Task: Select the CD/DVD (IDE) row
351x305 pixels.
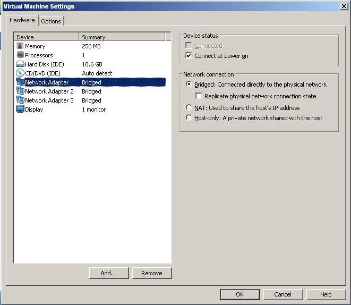Action: pyautogui.click(x=91, y=73)
